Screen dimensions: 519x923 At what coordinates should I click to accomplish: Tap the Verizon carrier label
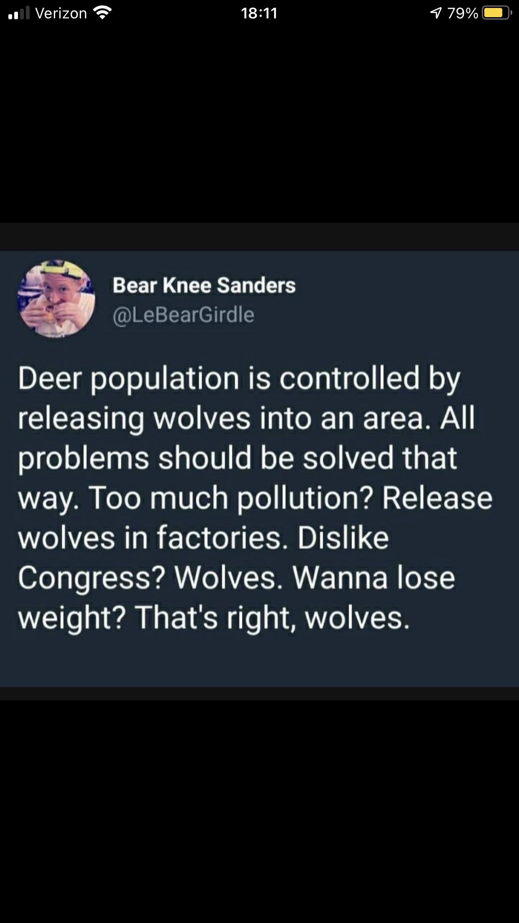coord(61,13)
